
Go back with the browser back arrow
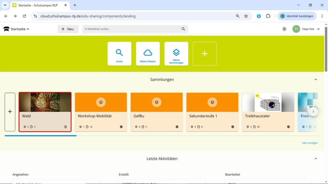coord(6,16)
